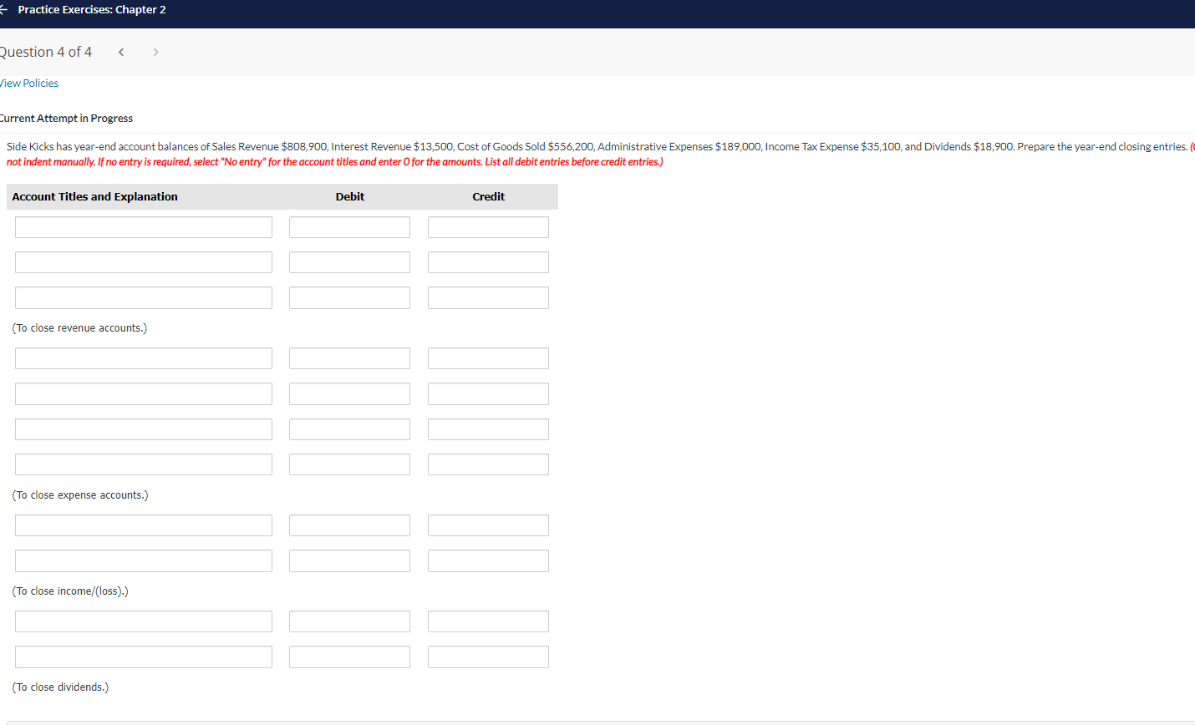Click first credit field of income/loss entry
1195x725 pixels.
488,525
